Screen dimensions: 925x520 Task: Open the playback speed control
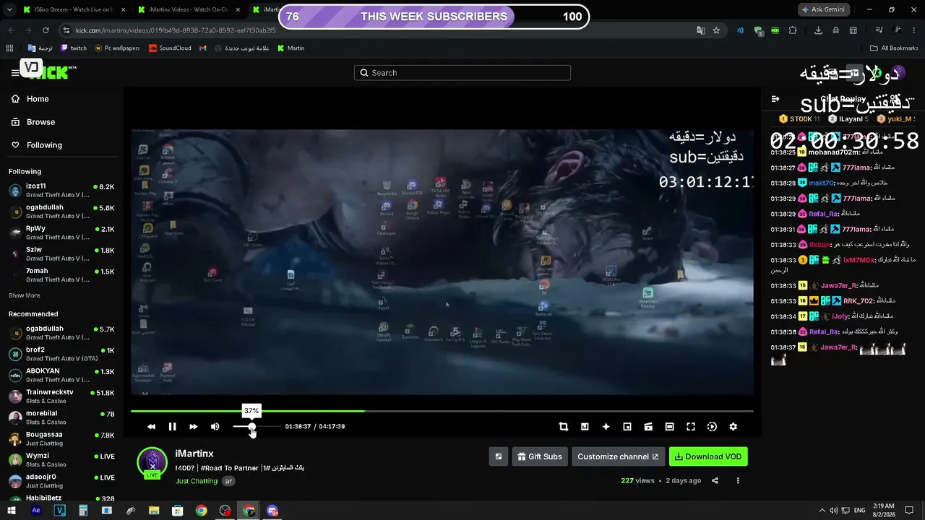712,427
